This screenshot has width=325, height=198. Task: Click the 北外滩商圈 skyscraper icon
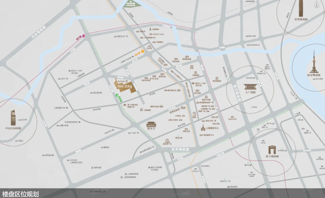click(x=301, y=8)
